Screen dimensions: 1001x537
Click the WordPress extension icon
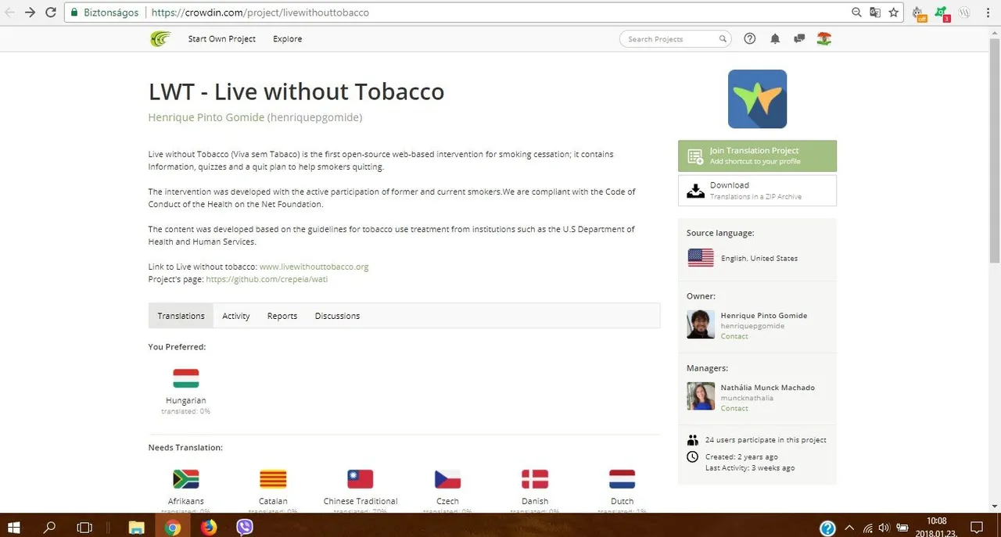pyautogui.click(x=966, y=13)
